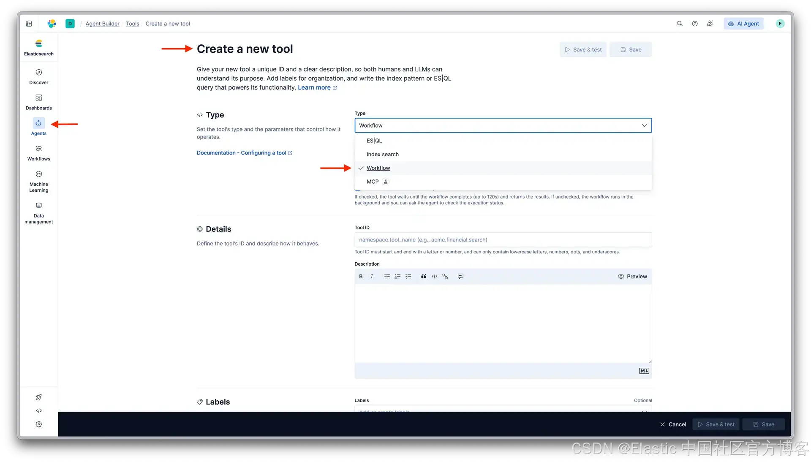The image size is (811, 462).
Task: Insert code formatting in description
Action: (434, 277)
